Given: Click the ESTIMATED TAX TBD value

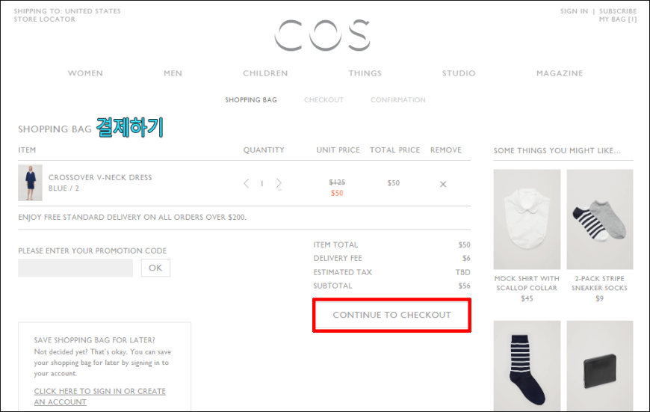Looking at the screenshot, I should pyautogui.click(x=463, y=273).
